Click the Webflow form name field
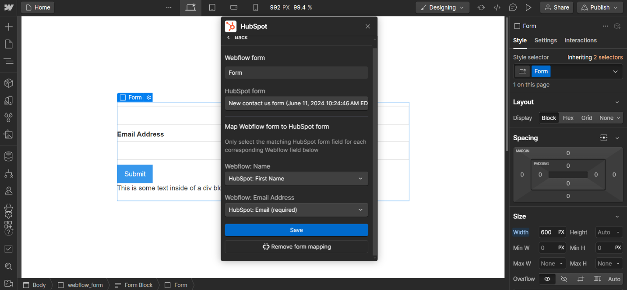 click(296, 72)
